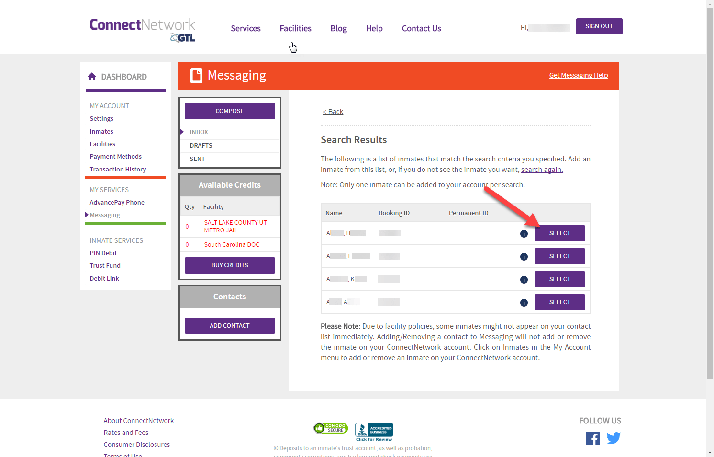Click the Comodo Secure badge
The width and height of the screenshot is (714, 457).
[x=331, y=428]
